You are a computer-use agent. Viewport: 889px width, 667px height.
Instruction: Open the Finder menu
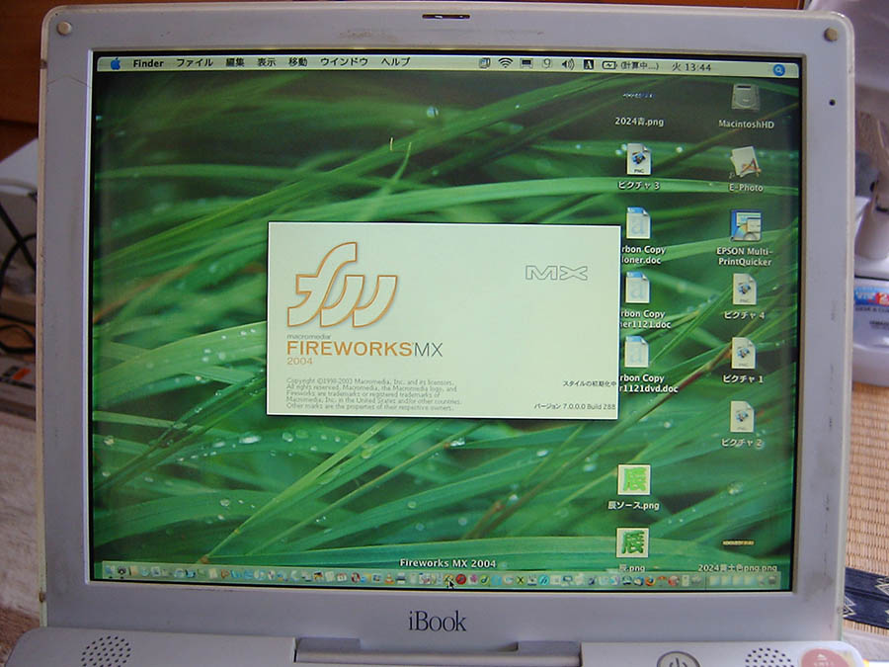pyautogui.click(x=148, y=63)
